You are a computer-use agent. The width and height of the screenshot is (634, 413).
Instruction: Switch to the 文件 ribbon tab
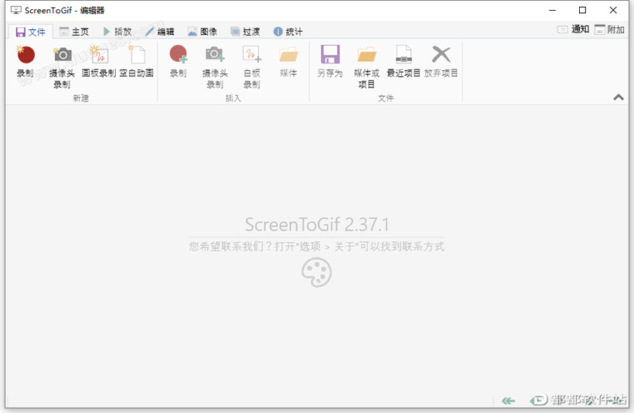[31, 32]
